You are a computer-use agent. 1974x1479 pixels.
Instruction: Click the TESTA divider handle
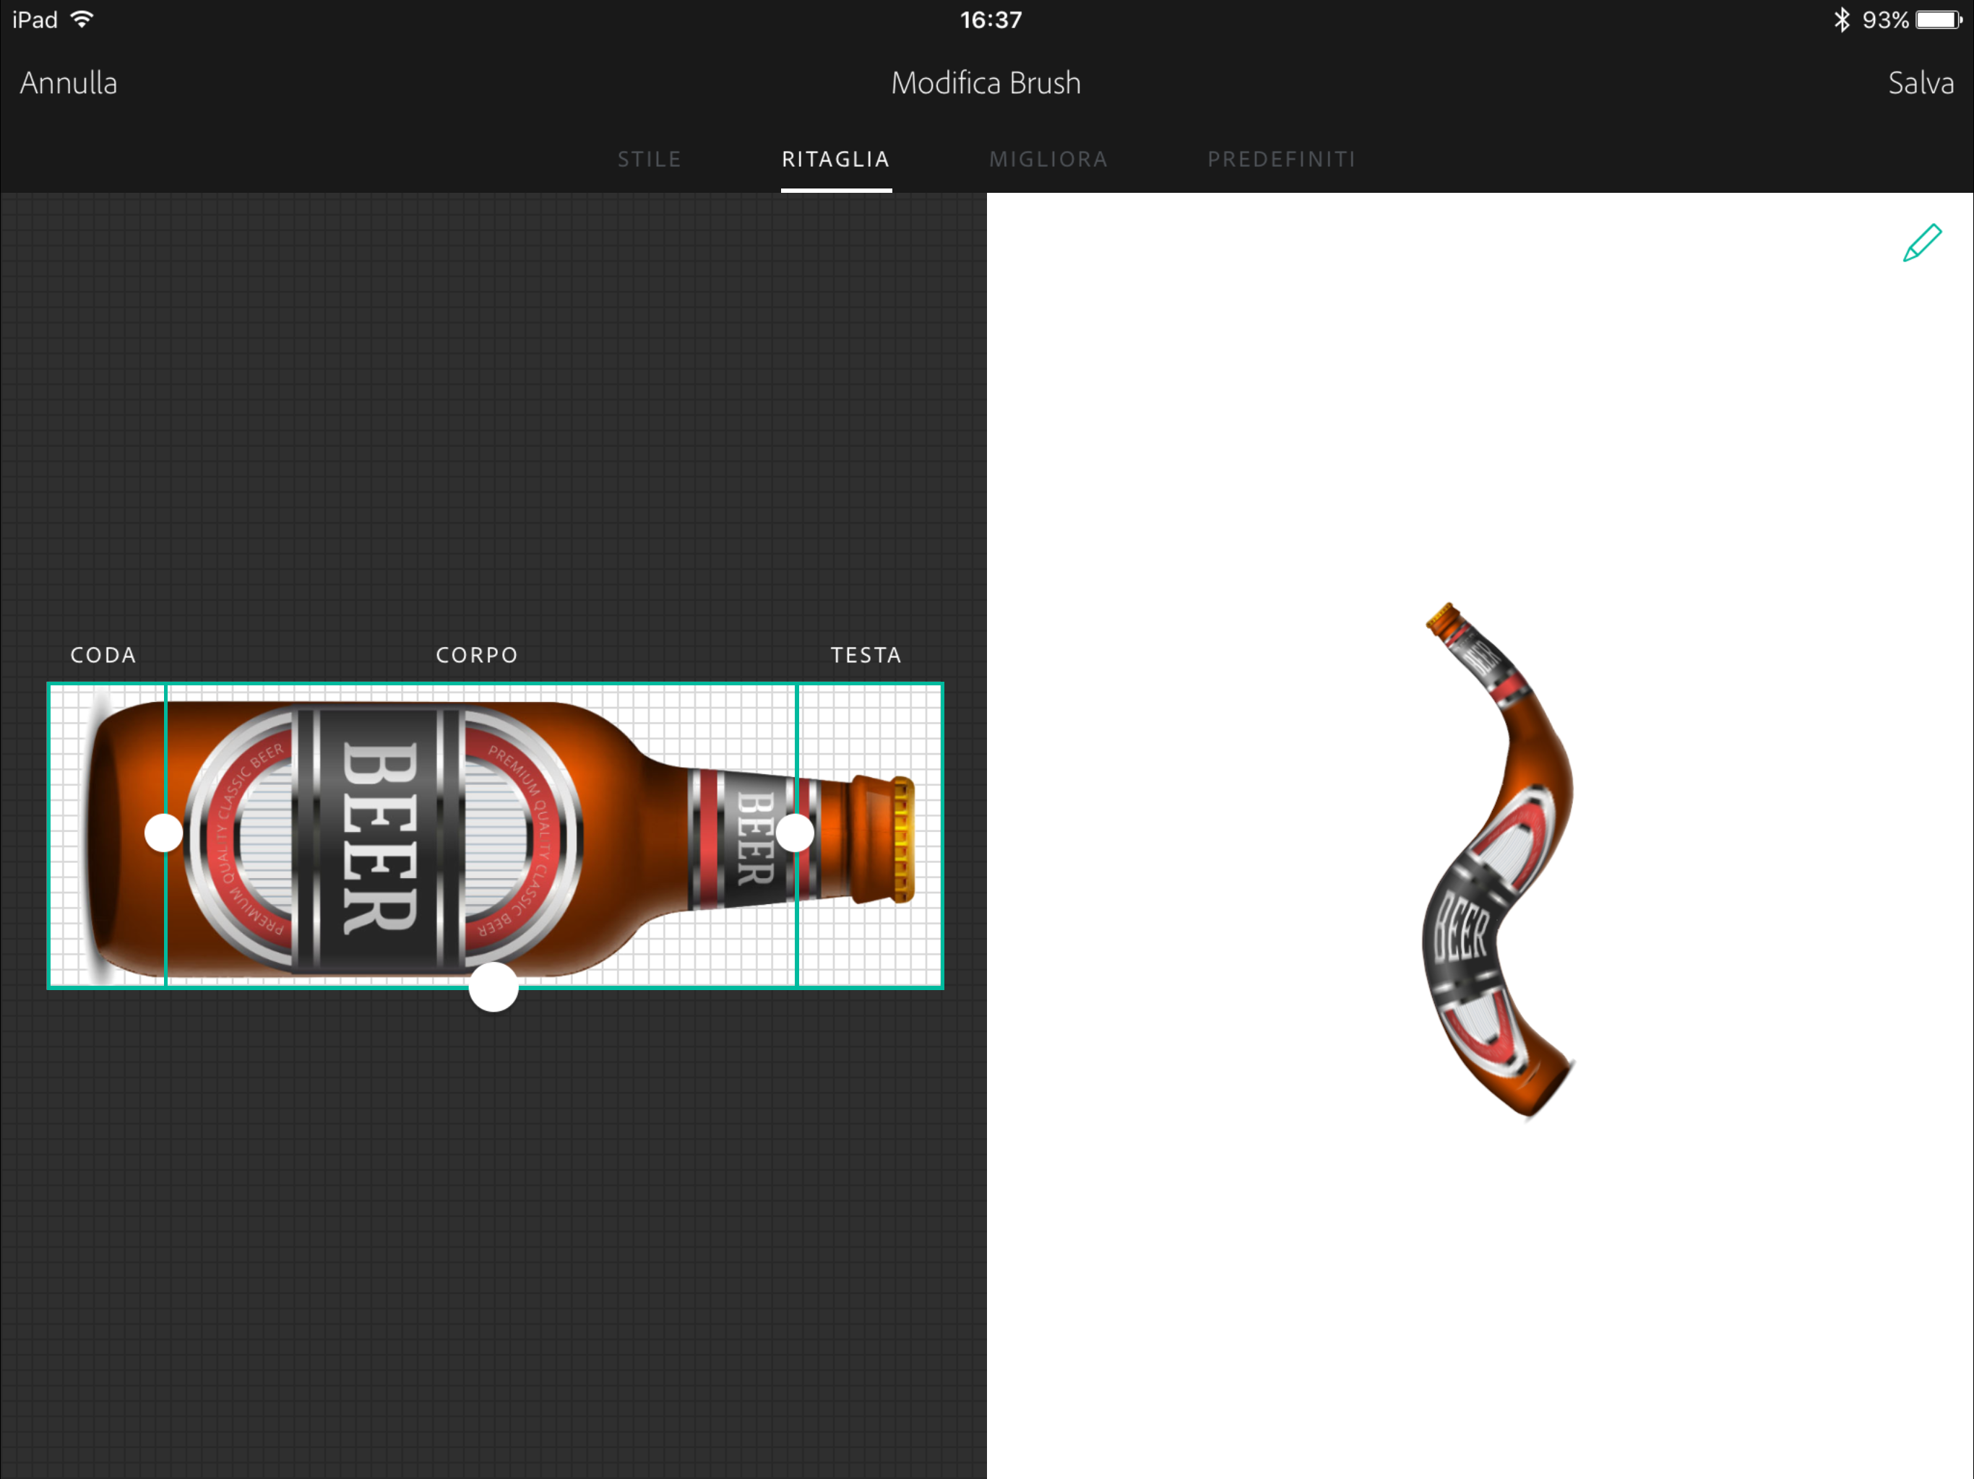pos(794,832)
